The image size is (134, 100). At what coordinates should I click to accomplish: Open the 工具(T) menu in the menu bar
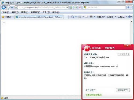tap(46, 12)
